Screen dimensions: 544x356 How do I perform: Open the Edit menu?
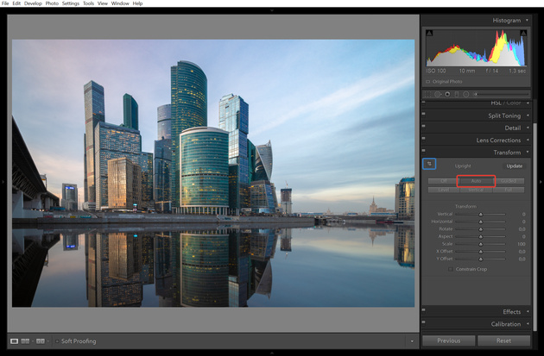[x=16, y=3]
